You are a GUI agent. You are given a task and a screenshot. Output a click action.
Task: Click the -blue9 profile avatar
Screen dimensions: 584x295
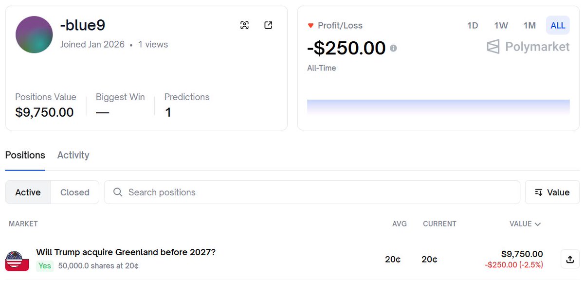point(34,35)
